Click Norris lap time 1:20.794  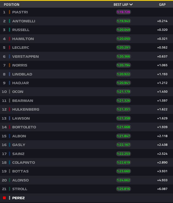123,65
